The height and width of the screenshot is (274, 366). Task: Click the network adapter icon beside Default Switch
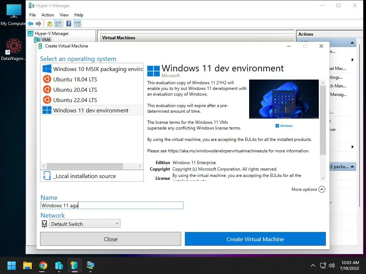[x=44, y=224]
